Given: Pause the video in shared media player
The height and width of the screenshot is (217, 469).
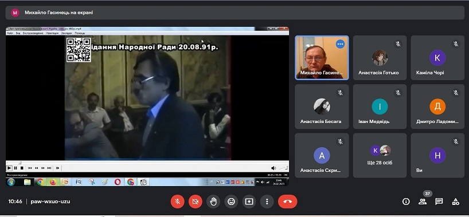Looking at the screenshot, I should [15, 168].
